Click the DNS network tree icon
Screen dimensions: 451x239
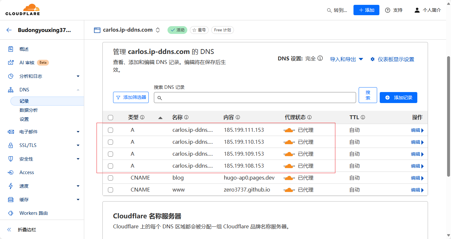(x=11, y=90)
